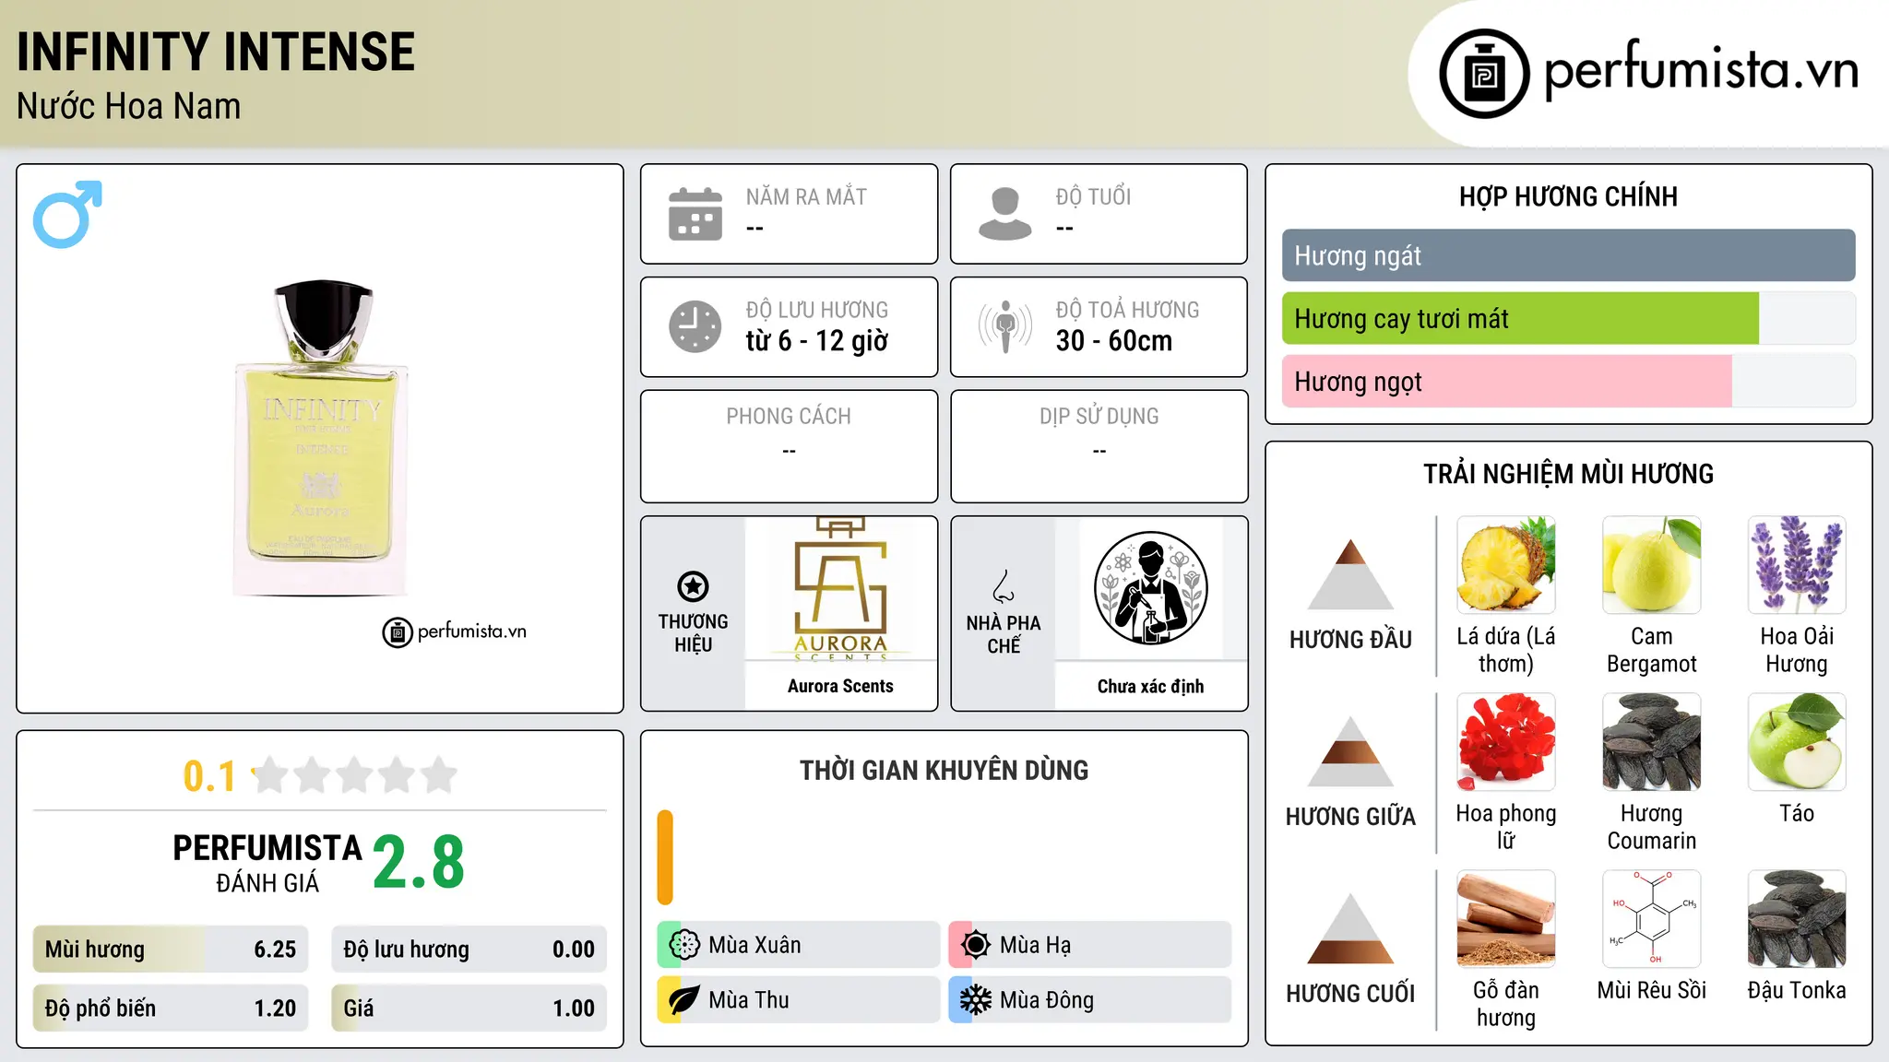This screenshot has height=1062, width=1889.
Task: Click the Dịp sử dụng card
Action: coord(1099,446)
